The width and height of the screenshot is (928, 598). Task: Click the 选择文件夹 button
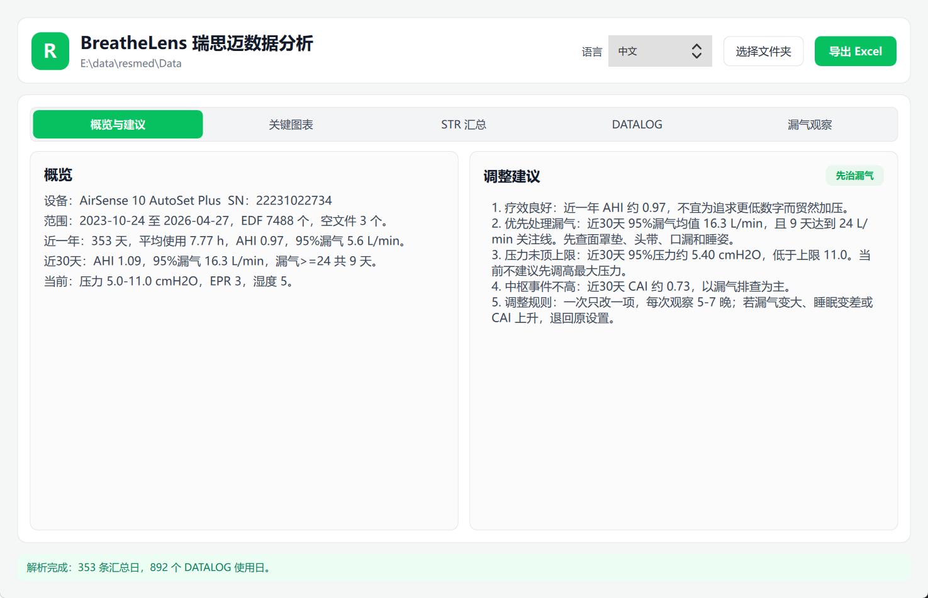click(x=763, y=51)
